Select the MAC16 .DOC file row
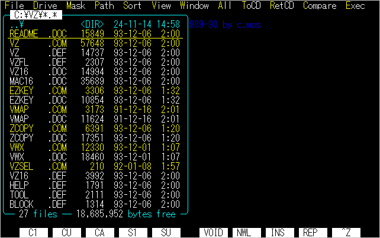This screenshot has height=238, width=380. (x=95, y=81)
